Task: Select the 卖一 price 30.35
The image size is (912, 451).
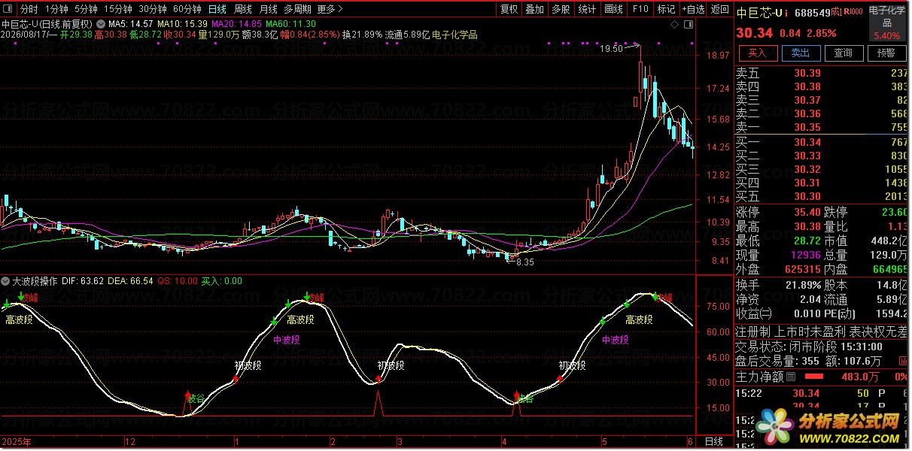Action: click(807, 127)
